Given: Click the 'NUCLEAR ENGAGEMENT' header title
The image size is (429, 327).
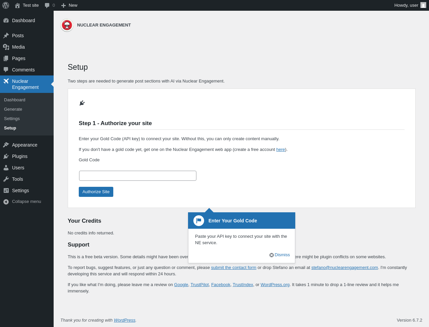Looking at the screenshot, I should click(104, 25).
